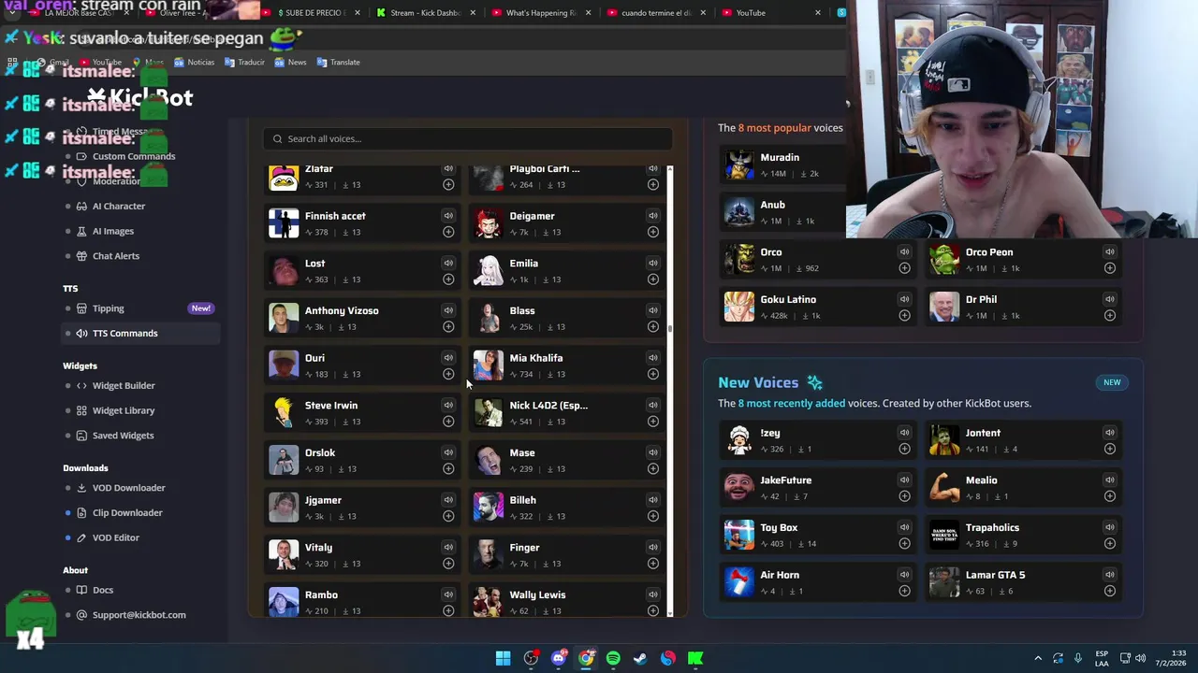This screenshot has width=1198, height=673.
Task: Play preview of Ouri voice
Action: tap(448, 358)
